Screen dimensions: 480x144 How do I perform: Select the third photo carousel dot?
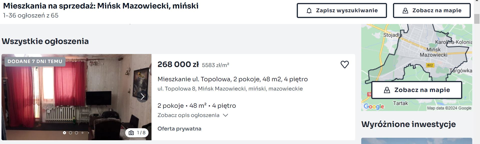click(76, 133)
